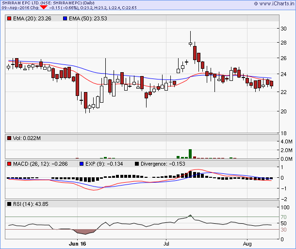Screen dimensions: 296x249
Task: Click the blue EXP (9) legend swatch
Action: coord(82,164)
